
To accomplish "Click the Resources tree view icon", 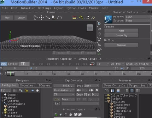I will click(107, 91).
